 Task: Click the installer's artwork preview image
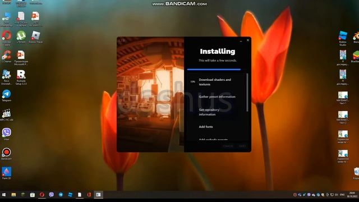150,94
